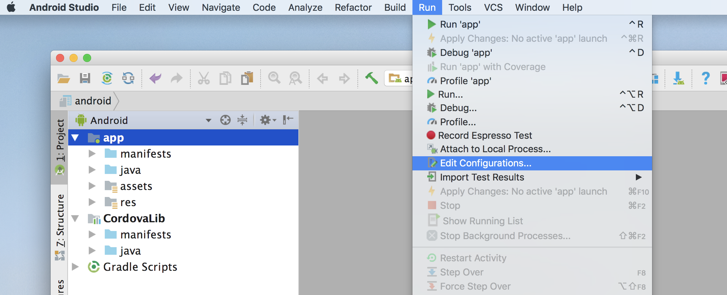Choose Attach to Local Process...

(532, 149)
